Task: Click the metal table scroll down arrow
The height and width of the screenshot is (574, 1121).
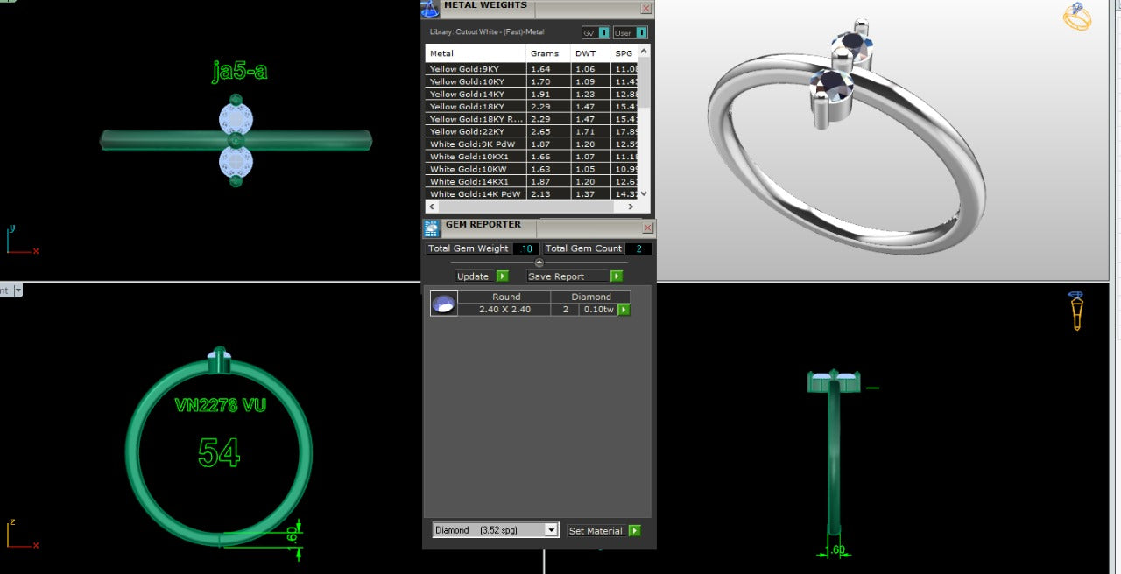Action: [644, 193]
